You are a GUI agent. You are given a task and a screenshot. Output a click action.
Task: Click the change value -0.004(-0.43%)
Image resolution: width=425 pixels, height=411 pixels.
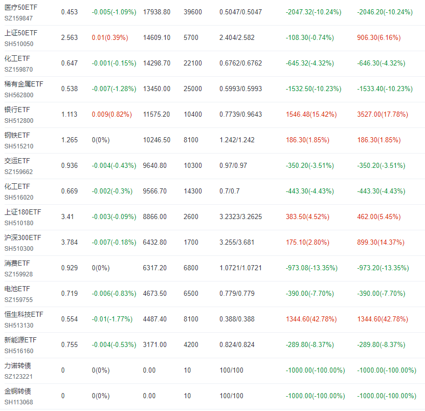[114, 165]
